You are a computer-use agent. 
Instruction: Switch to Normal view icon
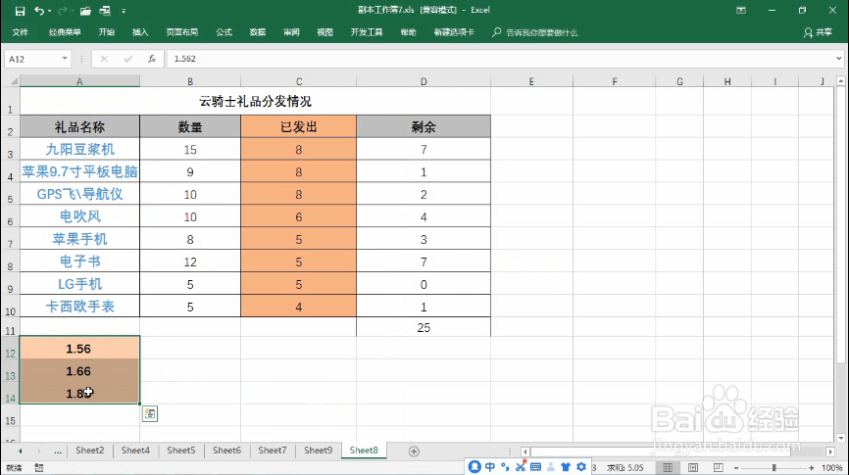coord(668,467)
